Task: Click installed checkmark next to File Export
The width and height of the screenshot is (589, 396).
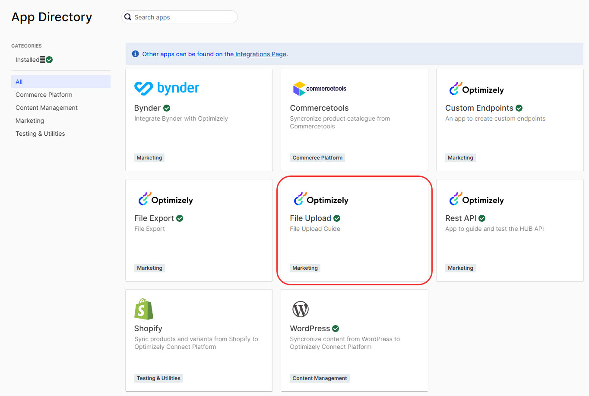Action: point(180,218)
